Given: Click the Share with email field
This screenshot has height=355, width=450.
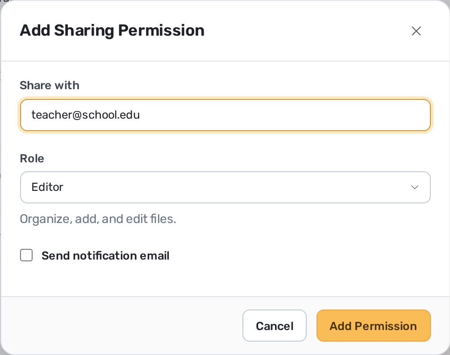Looking at the screenshot, I should [225, 115].
